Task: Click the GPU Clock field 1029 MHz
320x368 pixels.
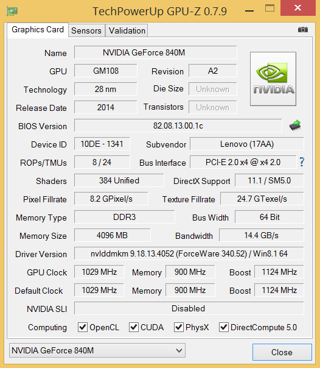Action: 99,272
